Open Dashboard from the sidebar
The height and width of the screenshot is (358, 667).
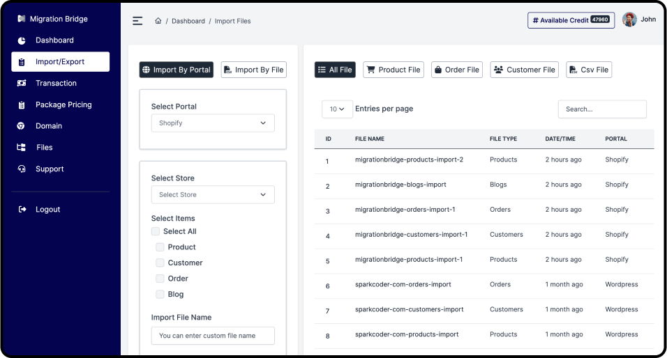click(54, 40)
